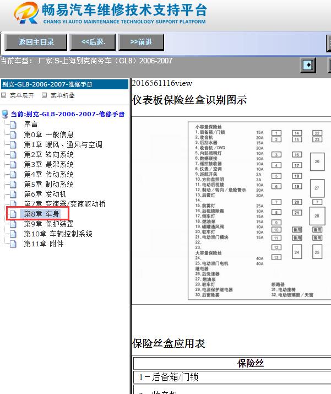Image resolution: width=331 pixels, height=394 pixels.
Task: Click the 菜单展开 list icon
Action: pos(3,95)
